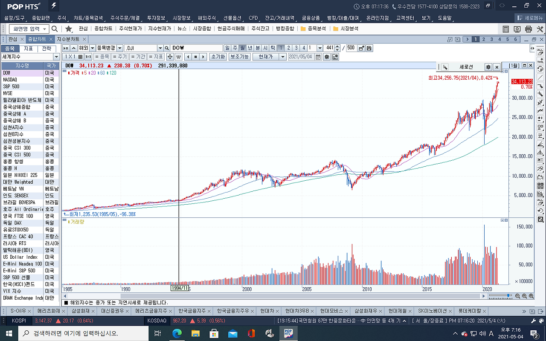Click the 주식현재가 shortcut
Screen dimensions: 546x341
tap(130, 29)
